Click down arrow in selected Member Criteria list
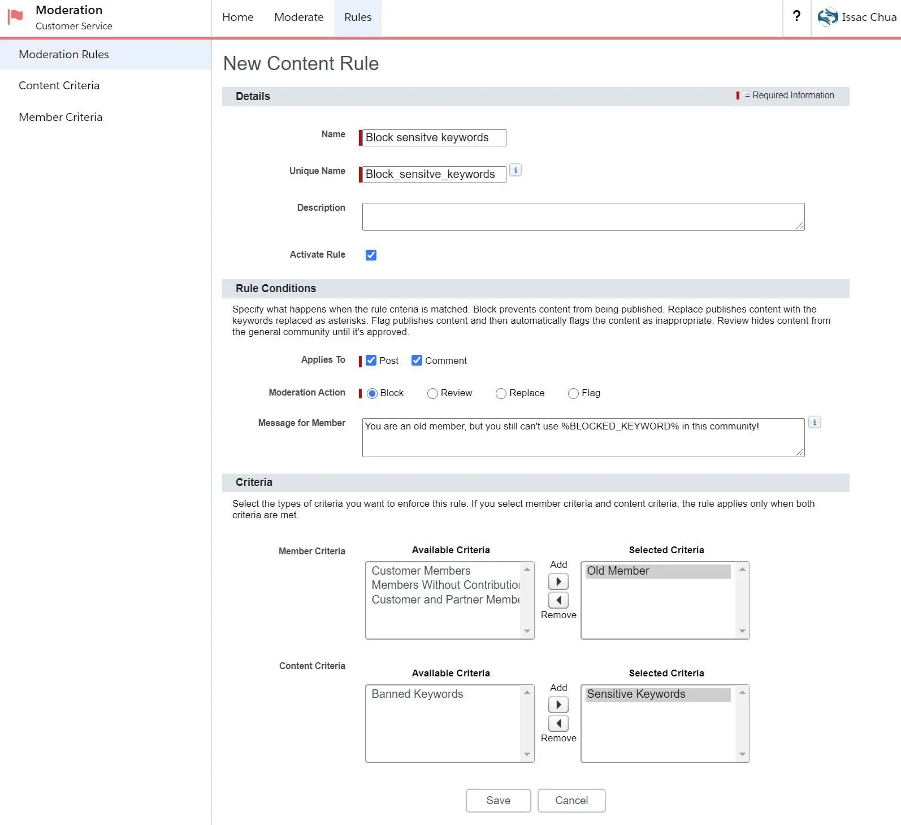 tap(742, 631)
